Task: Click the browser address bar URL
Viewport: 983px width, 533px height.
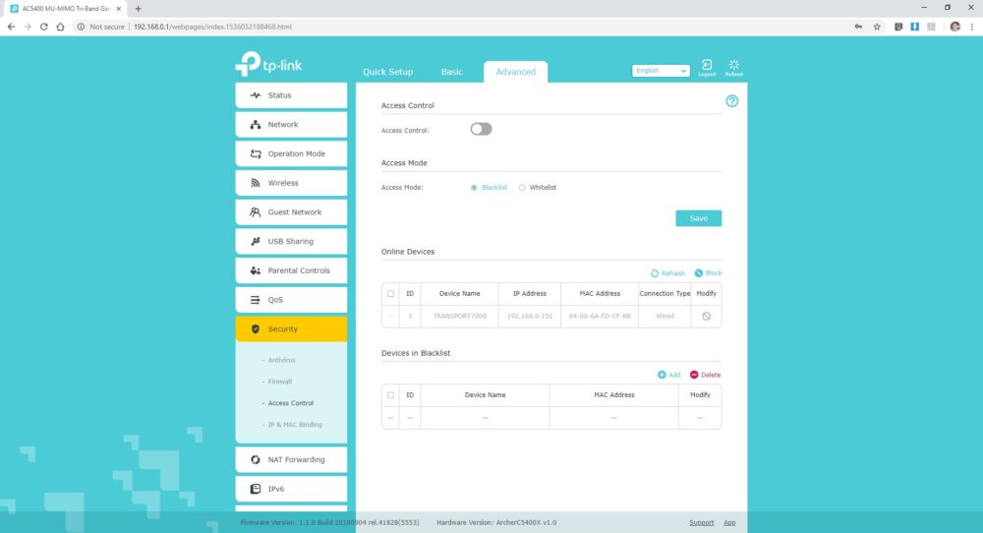Action: tap(212, 27)
